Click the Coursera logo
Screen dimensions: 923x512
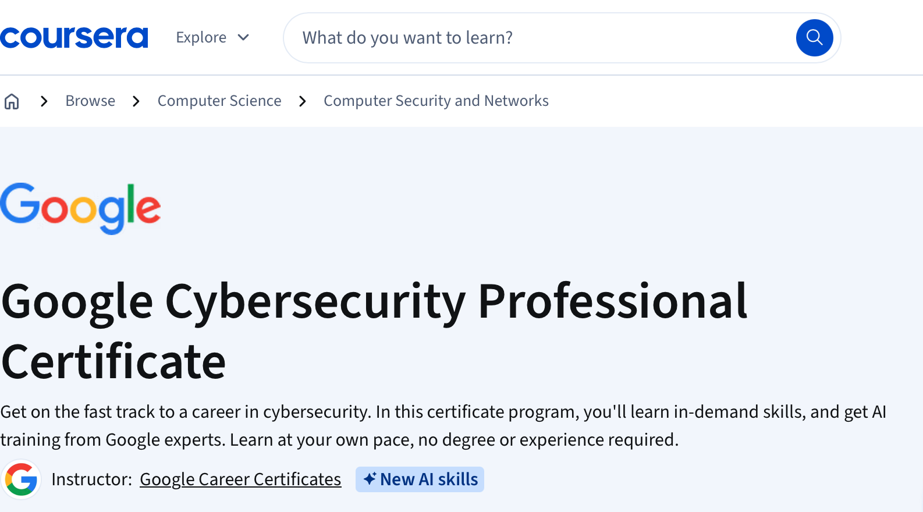(74, 37)
